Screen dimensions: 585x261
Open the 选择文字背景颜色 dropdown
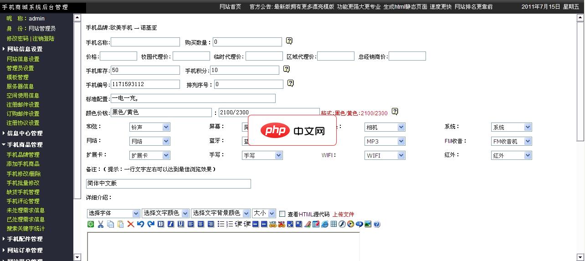point(221,213)
